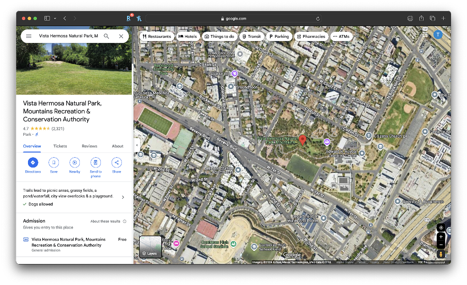
Task: Open the Google account avatar 'T'
Action: (438, 35)
